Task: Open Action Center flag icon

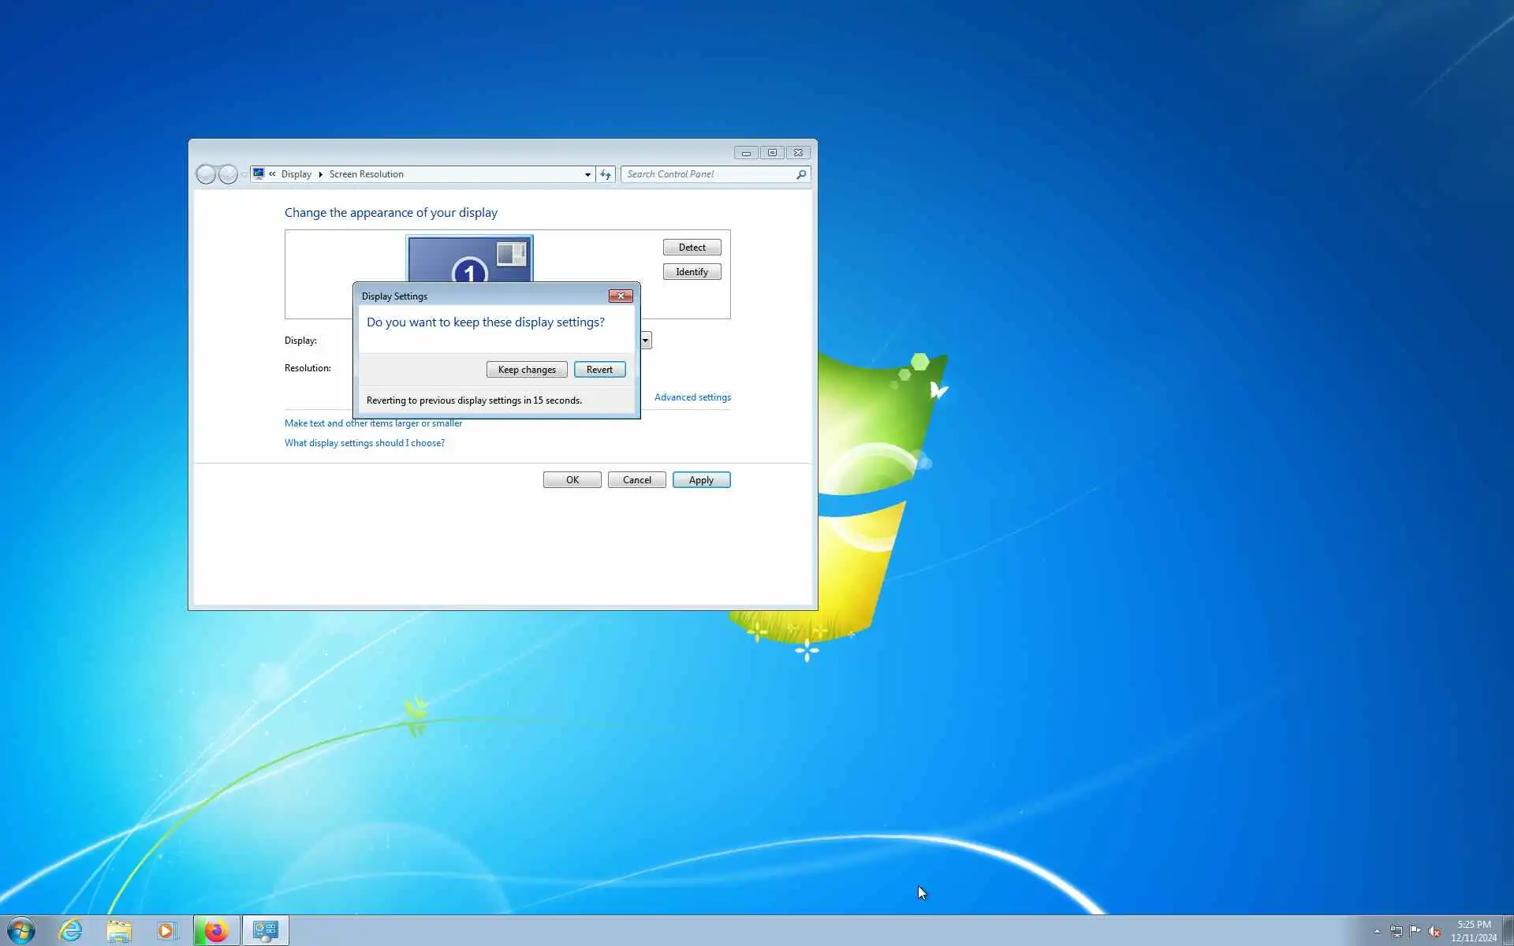Action: pos(1415,931)
